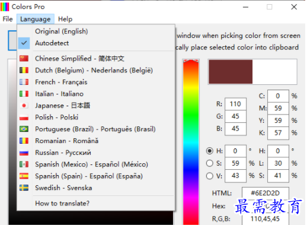Click the Brazil flag icon
The height and width of the screenshot is (225, 307).
[24, 129]
